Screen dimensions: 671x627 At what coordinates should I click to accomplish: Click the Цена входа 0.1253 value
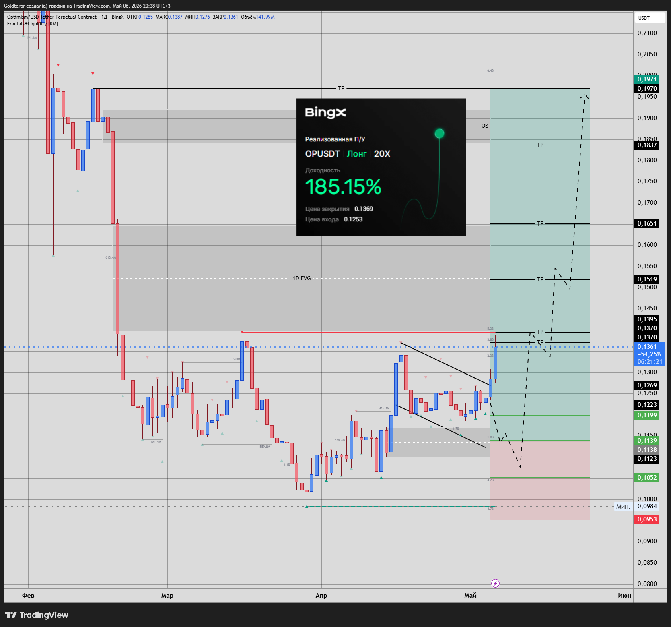point(353,219)
